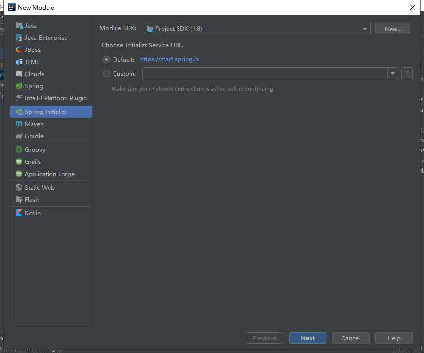This screenshot has width=424, height=353.
Task: Choose the Maven module type
Action: (51, 124)
